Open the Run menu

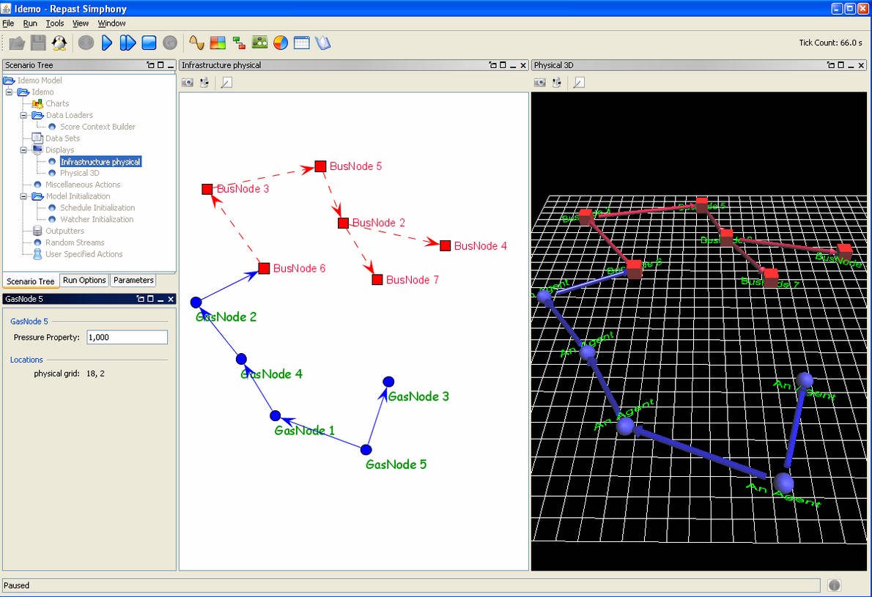[x=30, y=23]
